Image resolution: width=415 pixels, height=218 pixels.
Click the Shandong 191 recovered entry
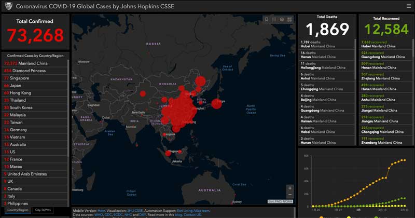[x=386, y=141]
